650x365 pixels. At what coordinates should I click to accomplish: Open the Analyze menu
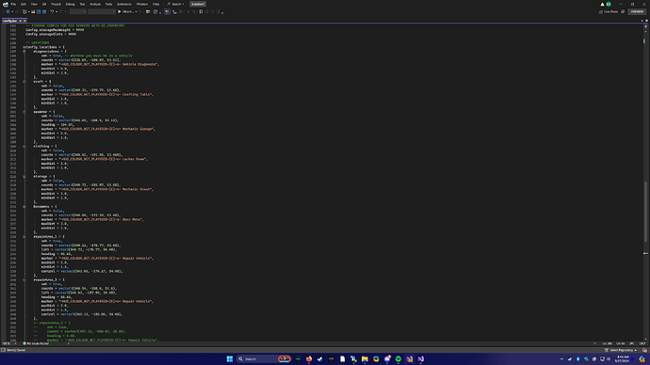tap(95, 4)
